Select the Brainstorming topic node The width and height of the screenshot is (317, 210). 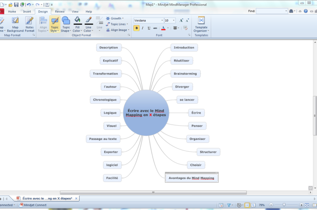[185, 74]
